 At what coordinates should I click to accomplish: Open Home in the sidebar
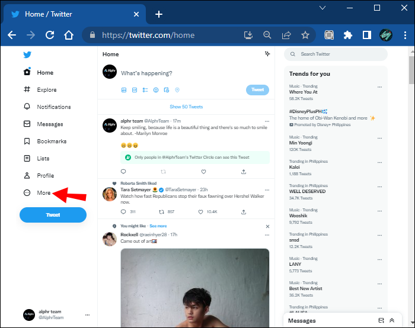pos(39,72)
